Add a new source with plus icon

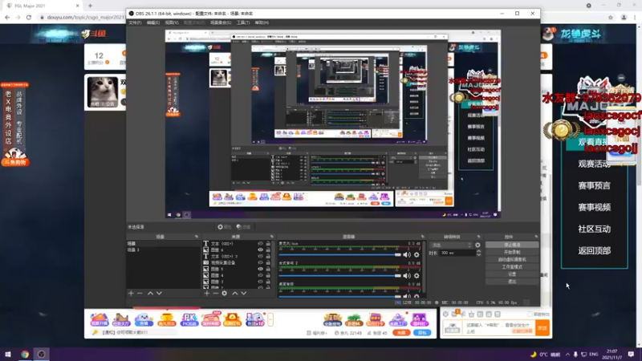click(207, 293)
